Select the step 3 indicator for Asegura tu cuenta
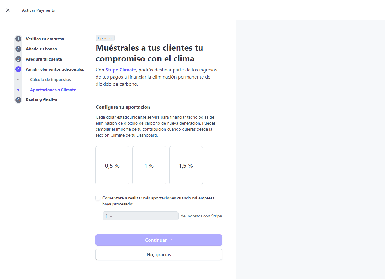 (18, 59)
